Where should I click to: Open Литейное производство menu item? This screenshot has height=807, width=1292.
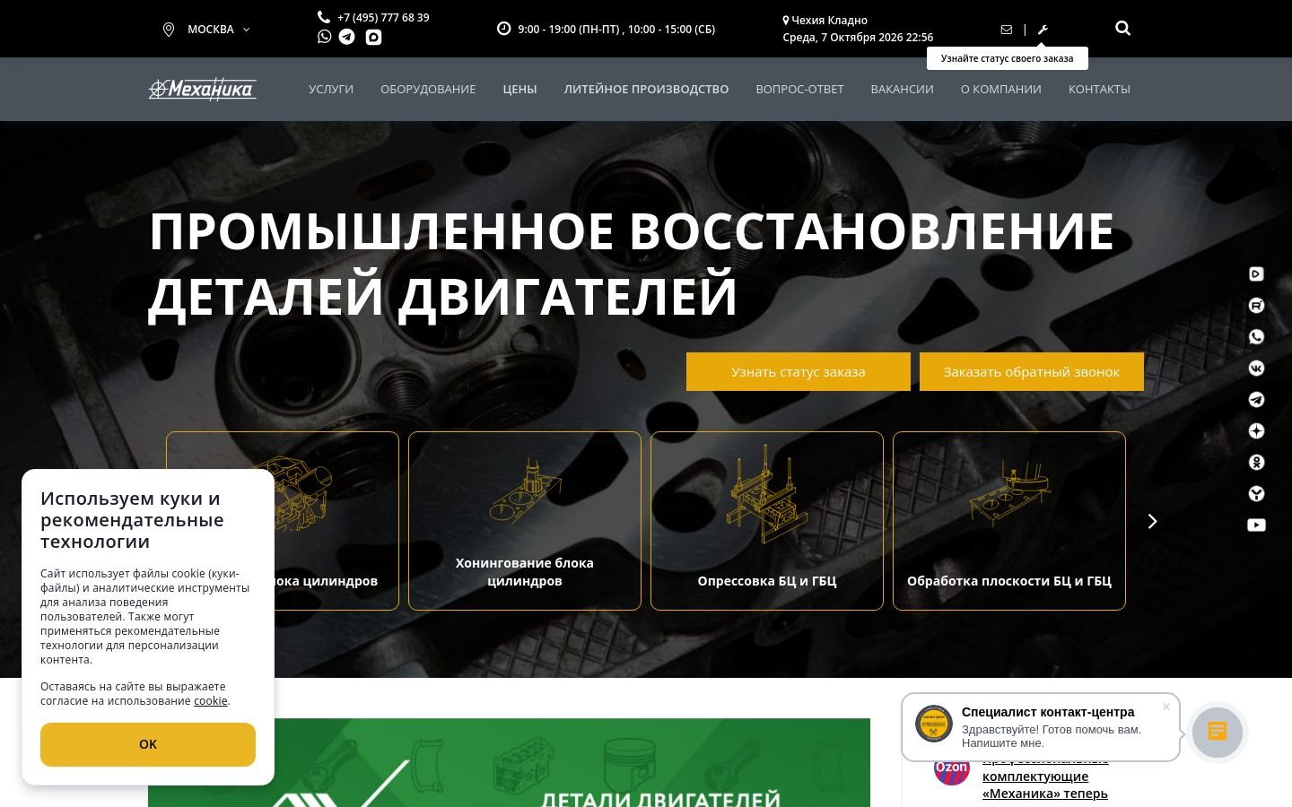(x=646, y=89)
